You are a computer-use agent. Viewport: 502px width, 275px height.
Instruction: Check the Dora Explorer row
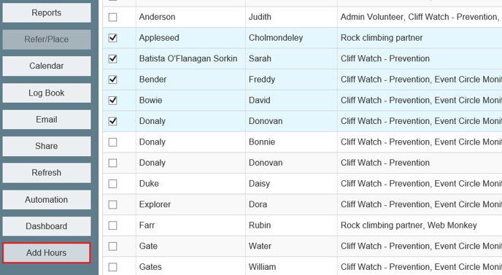tap(112, 204)
